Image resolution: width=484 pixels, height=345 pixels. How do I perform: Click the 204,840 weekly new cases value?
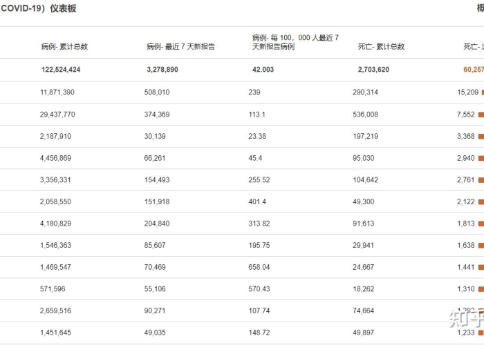(157, 224)
